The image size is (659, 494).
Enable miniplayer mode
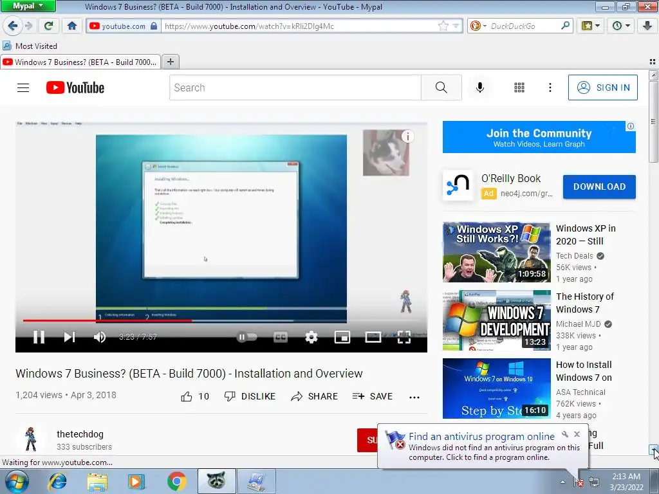(x=342, y=337)
